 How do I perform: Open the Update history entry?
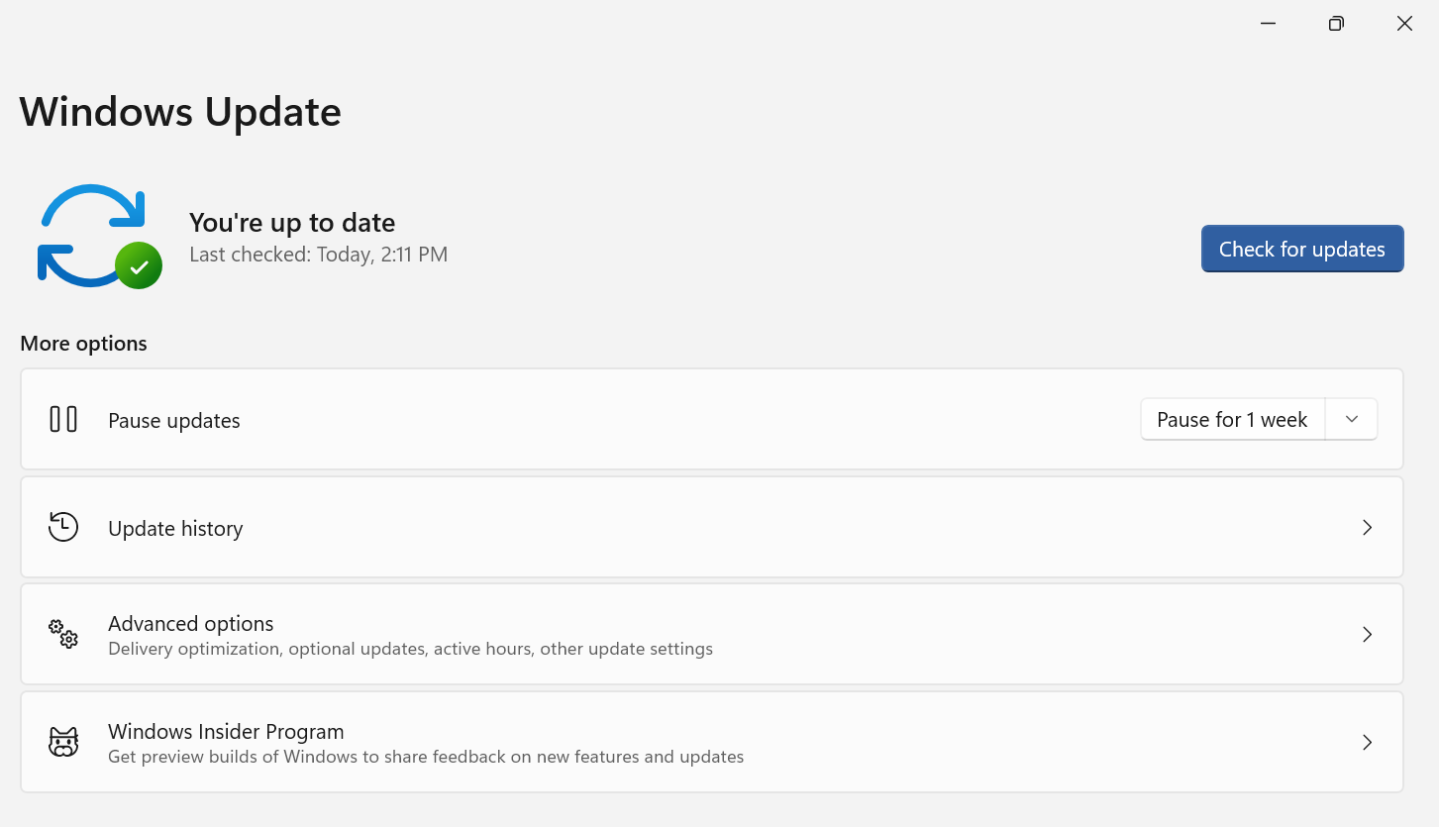(712, 527)
